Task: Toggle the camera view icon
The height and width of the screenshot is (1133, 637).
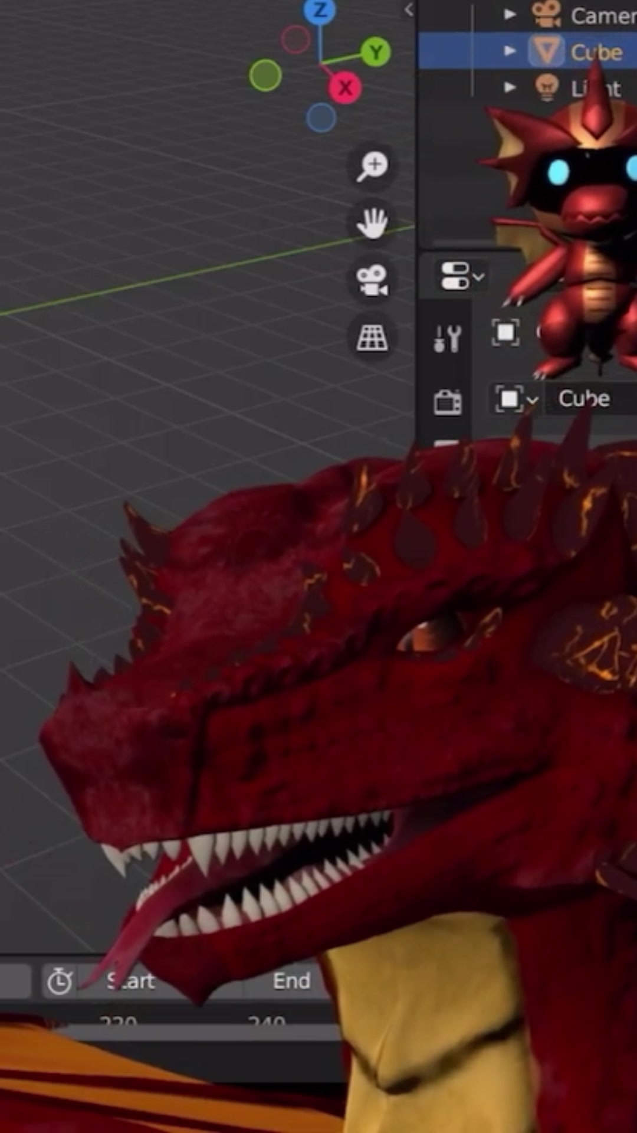Action: pos(373,280)
